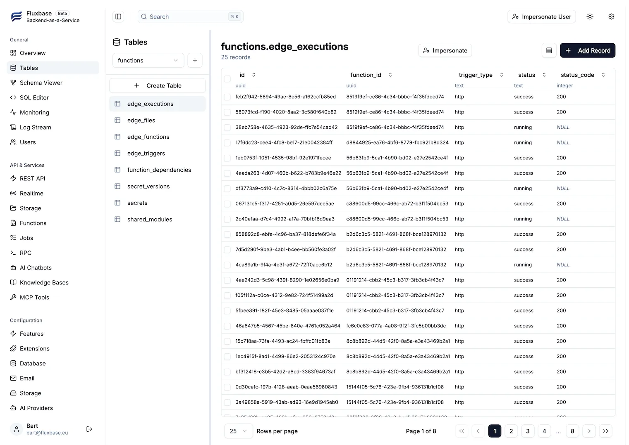
Task: Open the functions schema dropdown
Action: (x=148, y=60)
